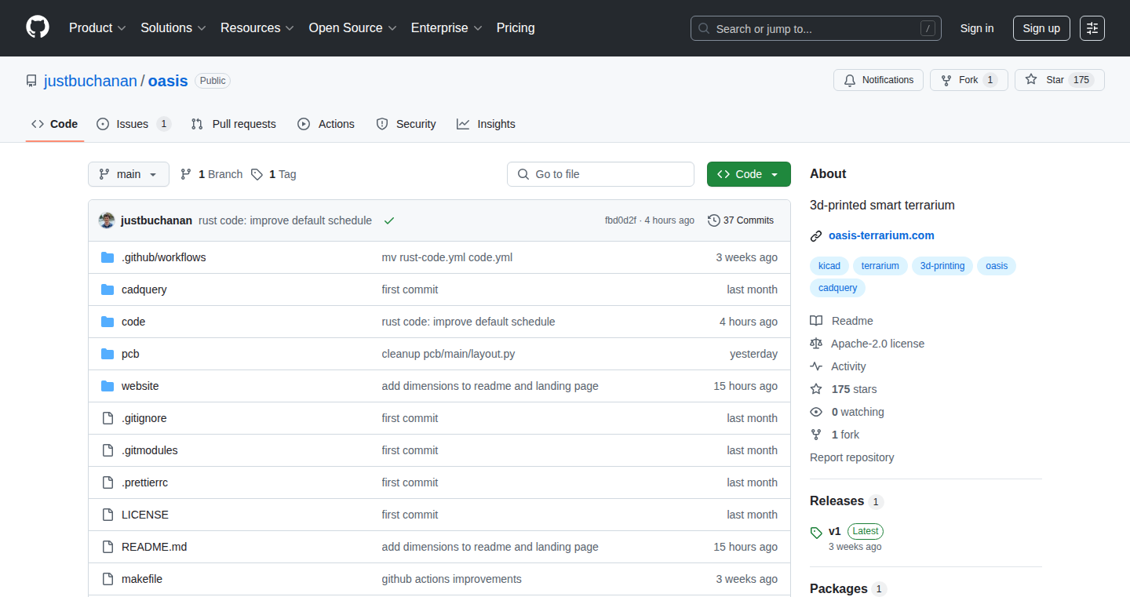This screenshot has height=597, width=1130.
Task: Expand the Product menu
Action: [x=97, y=27]
